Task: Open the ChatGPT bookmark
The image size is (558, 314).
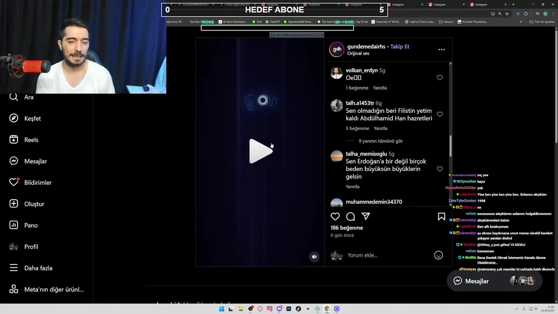Action: (272, 22)
